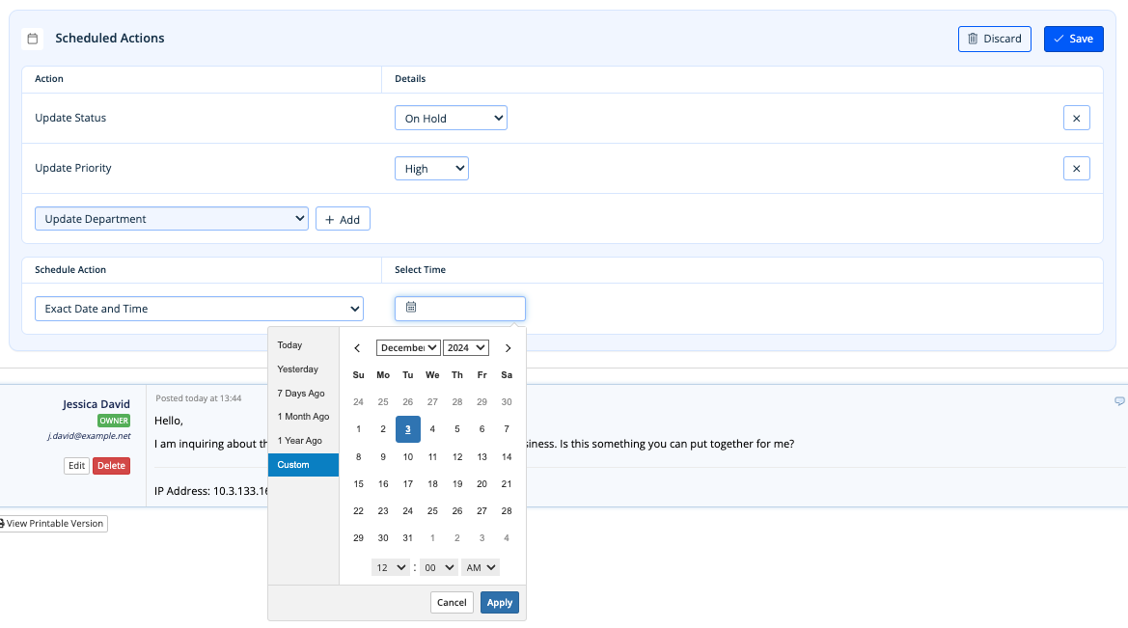1128x628 pixels.
Task: Delete Jessica David's message
Action: [x=111, y=465]
